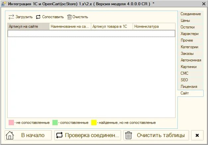The width and height of the screenshot is (208, 145).
Task: Click the Артикул товара в 1С column header
Action: click(112, 26)
